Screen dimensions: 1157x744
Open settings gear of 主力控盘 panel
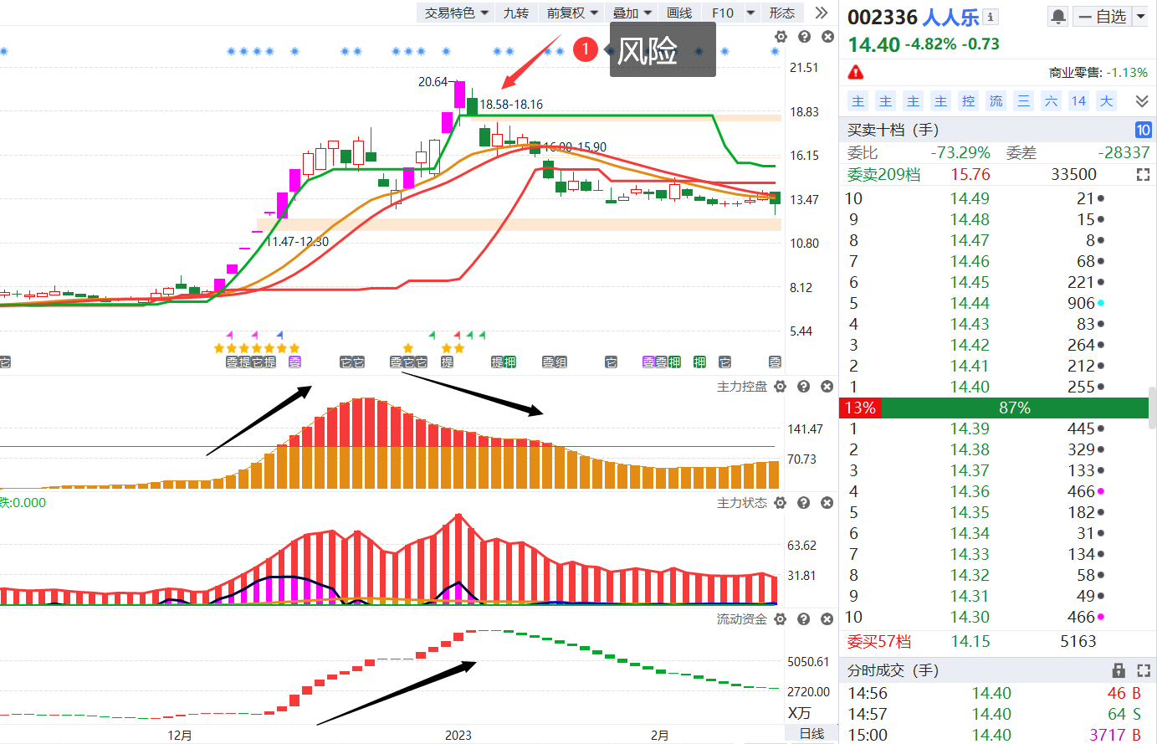coord(781,387)
